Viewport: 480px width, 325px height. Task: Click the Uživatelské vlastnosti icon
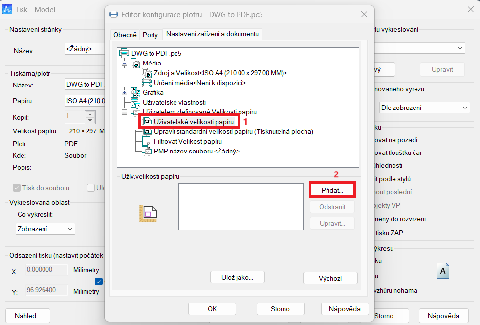(135, 102)
